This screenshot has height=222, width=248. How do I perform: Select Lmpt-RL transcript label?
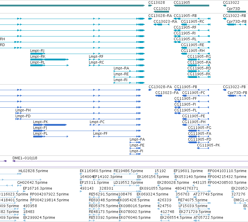click(38, 62)
